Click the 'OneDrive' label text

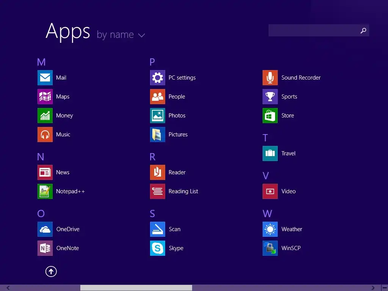point(68,229)
